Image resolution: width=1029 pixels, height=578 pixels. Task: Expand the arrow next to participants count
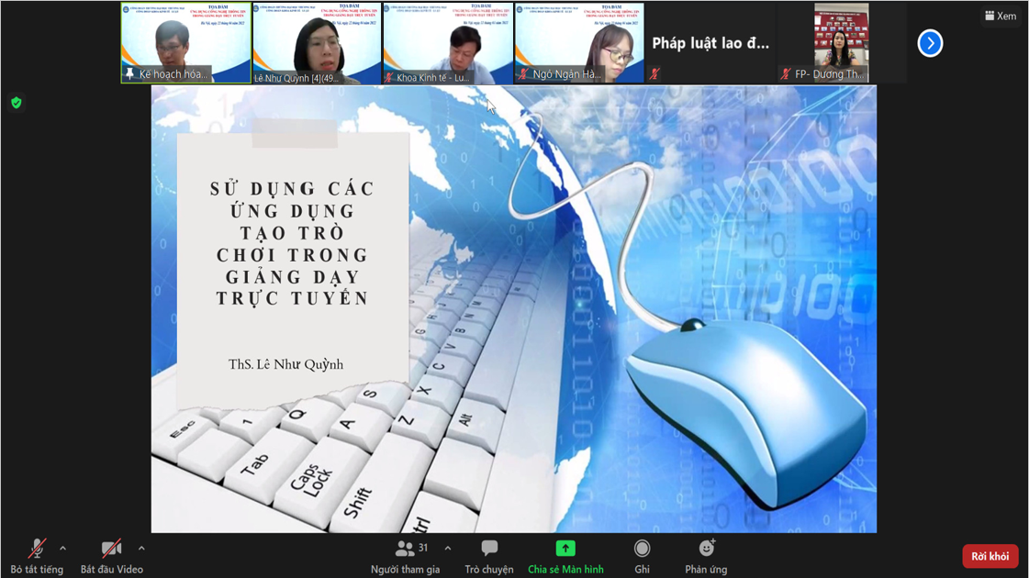[448, 549]
